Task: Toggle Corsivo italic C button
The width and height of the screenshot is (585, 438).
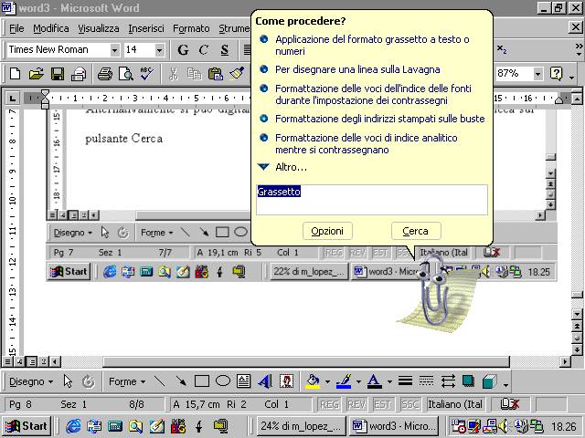Action: pyautogui.click(x=203, y=49)
